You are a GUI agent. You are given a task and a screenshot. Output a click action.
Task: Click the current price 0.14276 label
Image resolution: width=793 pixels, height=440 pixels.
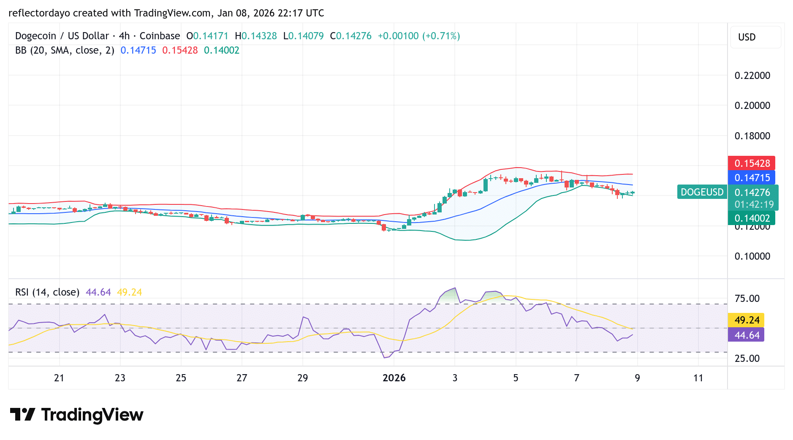(x=752, y=193)
